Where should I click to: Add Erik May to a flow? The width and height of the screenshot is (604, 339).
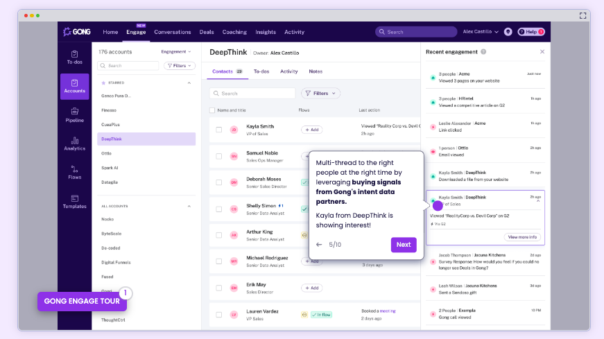pos(311,288)
